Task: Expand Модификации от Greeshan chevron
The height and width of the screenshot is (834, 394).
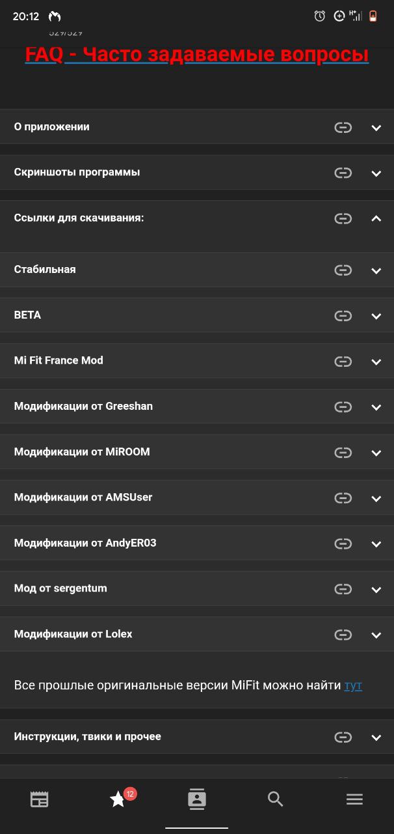Action: tap(376, 407)
